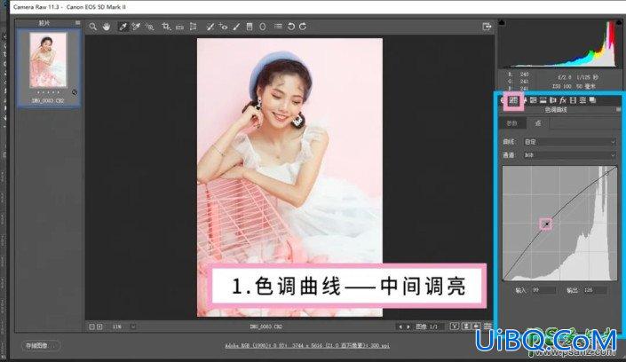Zoom out with the minus button
This screenshot has height=362, width=626.
[91, 327]
